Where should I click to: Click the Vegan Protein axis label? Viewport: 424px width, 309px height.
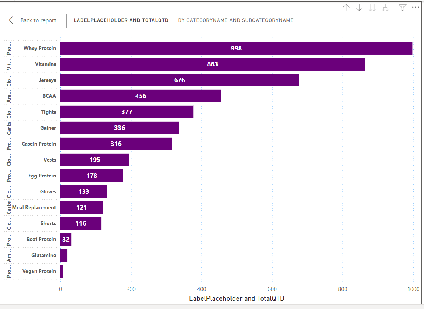tap(39, 271)
